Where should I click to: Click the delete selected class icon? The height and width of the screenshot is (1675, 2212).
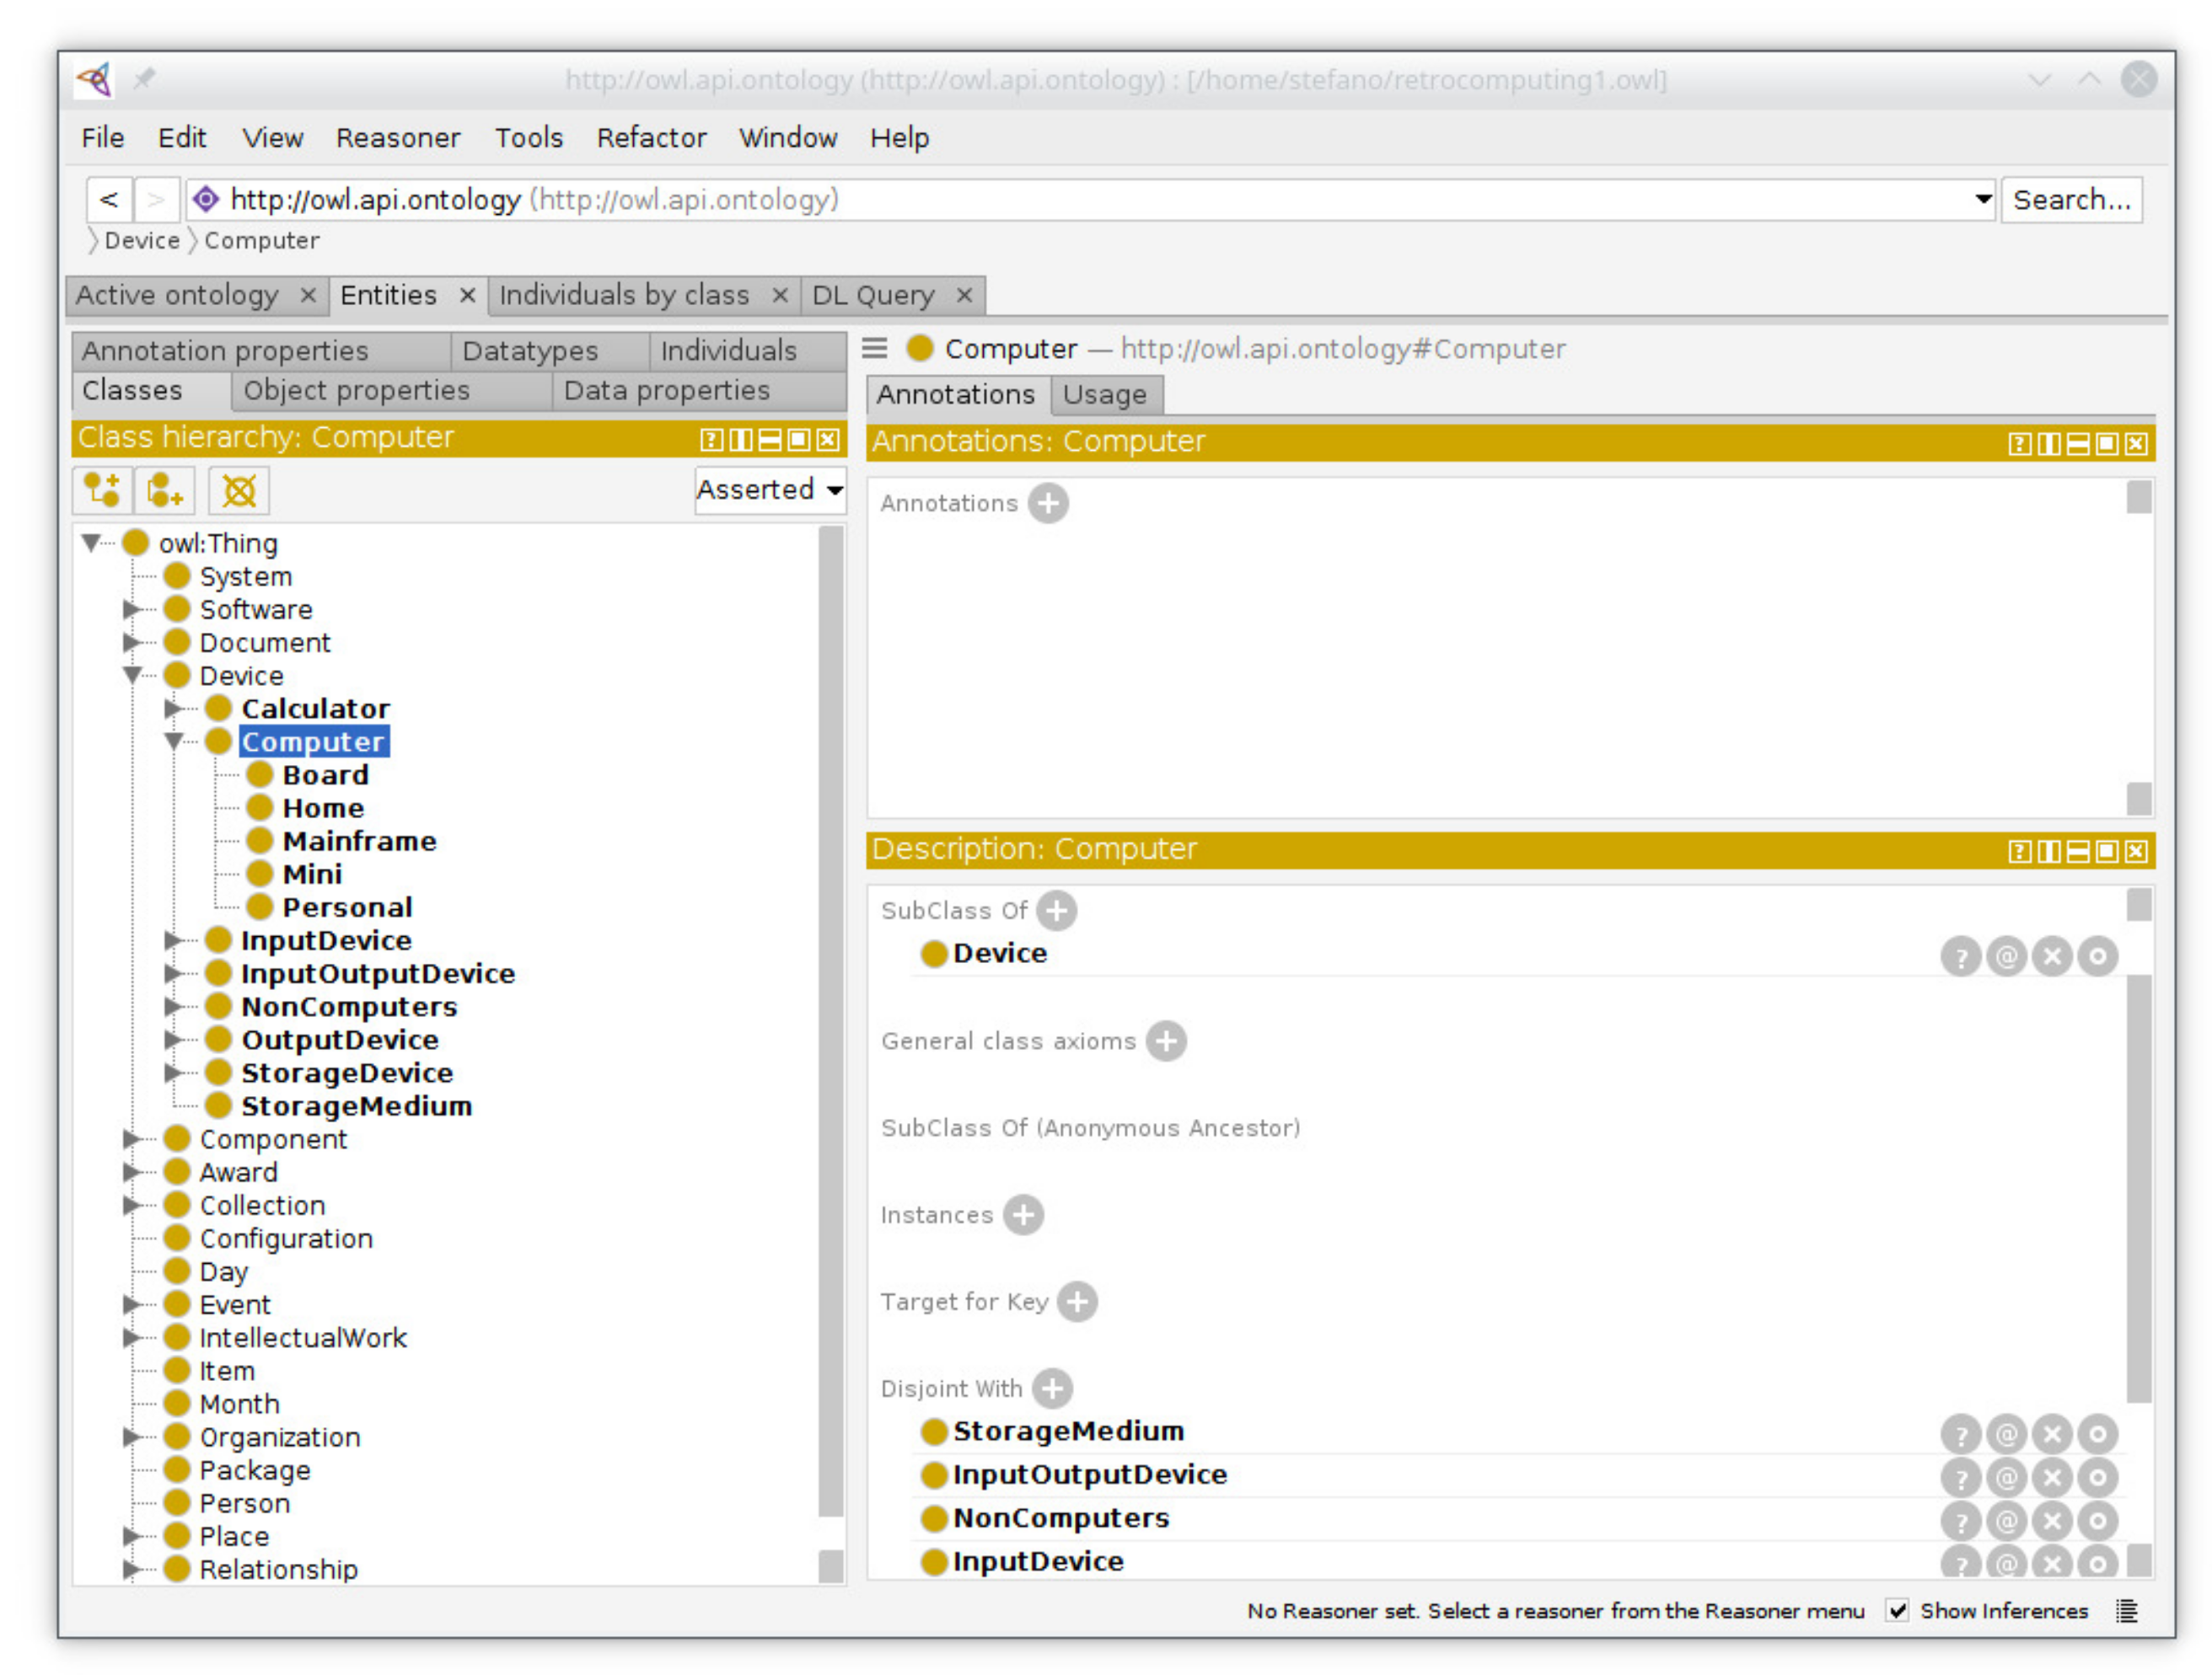pyautogui.click(x=239, y=490)
